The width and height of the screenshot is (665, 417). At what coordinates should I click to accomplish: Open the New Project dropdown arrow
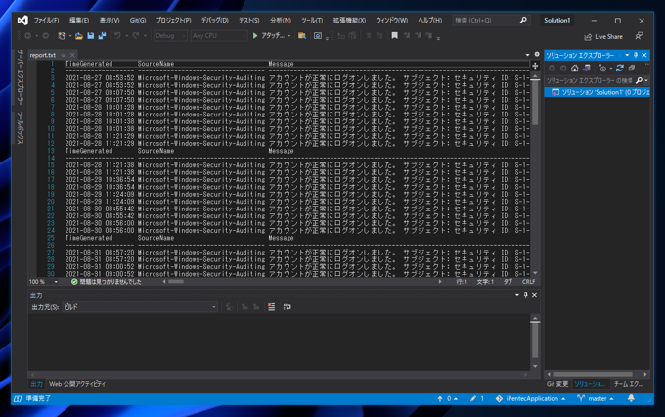70,36
